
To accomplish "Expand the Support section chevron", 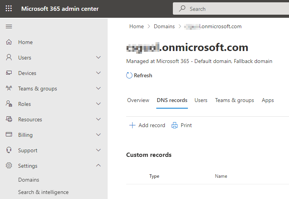I will pos(99,150).
